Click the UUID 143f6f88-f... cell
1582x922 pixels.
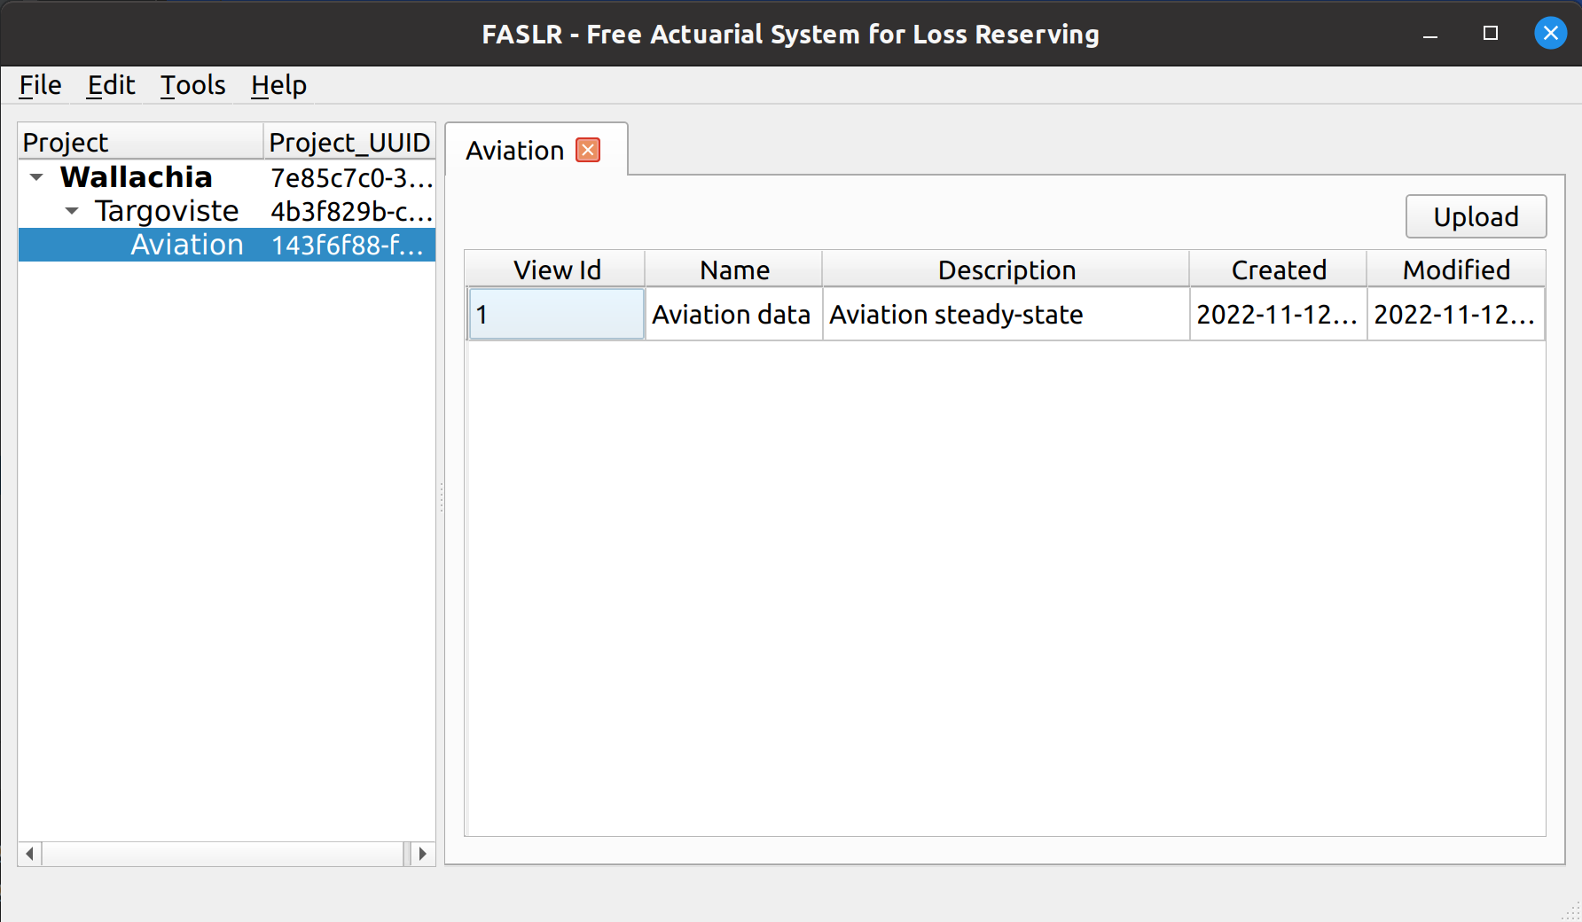click(350, 245)
